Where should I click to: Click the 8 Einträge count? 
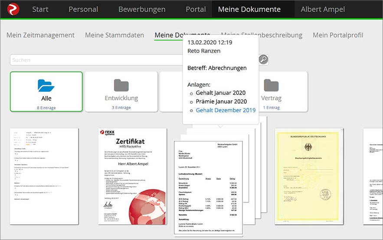coord(46,108)
